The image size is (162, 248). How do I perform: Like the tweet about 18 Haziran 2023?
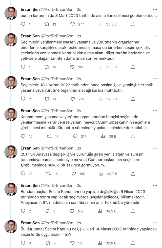click(x=73, y=99)
